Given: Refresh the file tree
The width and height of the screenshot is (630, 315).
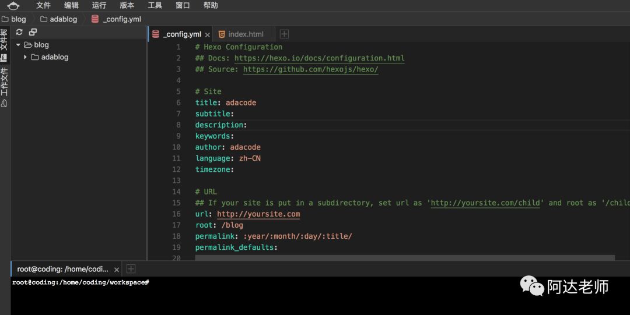Looking at the screenshot, I should (x=19, y=32).
